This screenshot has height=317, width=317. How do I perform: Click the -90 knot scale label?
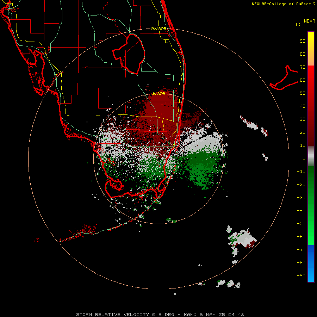coord(301,276)
